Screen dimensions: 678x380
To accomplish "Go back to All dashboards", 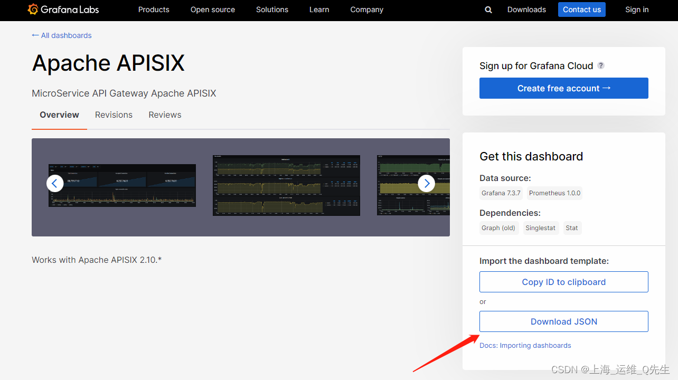I will point(62,35).
